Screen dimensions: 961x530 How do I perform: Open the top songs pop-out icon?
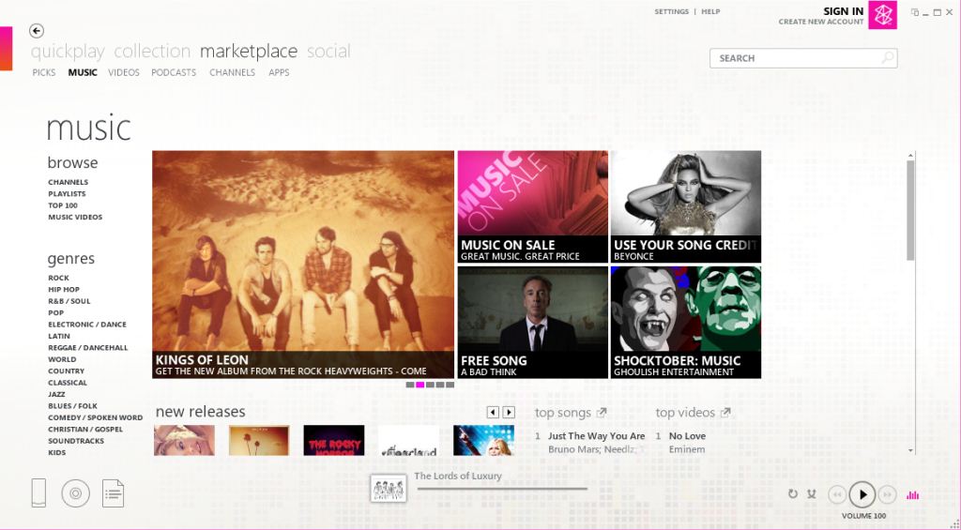point(602,413)
